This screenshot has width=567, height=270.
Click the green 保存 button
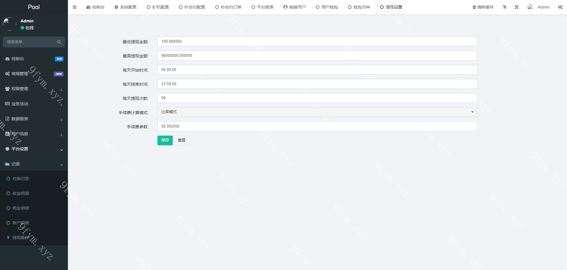pyautogui.click(x=165, y=140)
